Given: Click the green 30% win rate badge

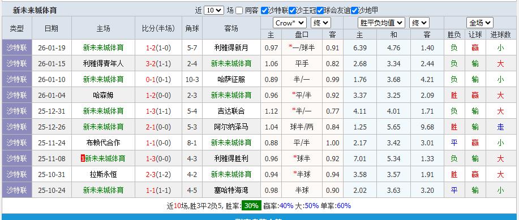Looking at the screenshot, I should click(x=251, y=206).
